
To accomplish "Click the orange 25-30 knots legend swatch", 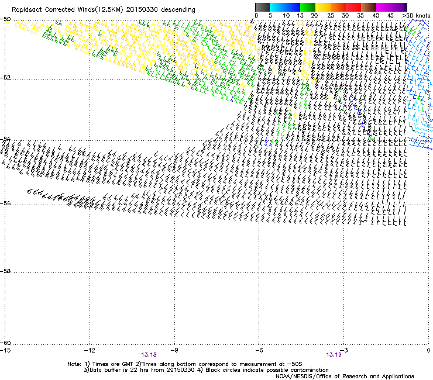I will tap(338, 7).
